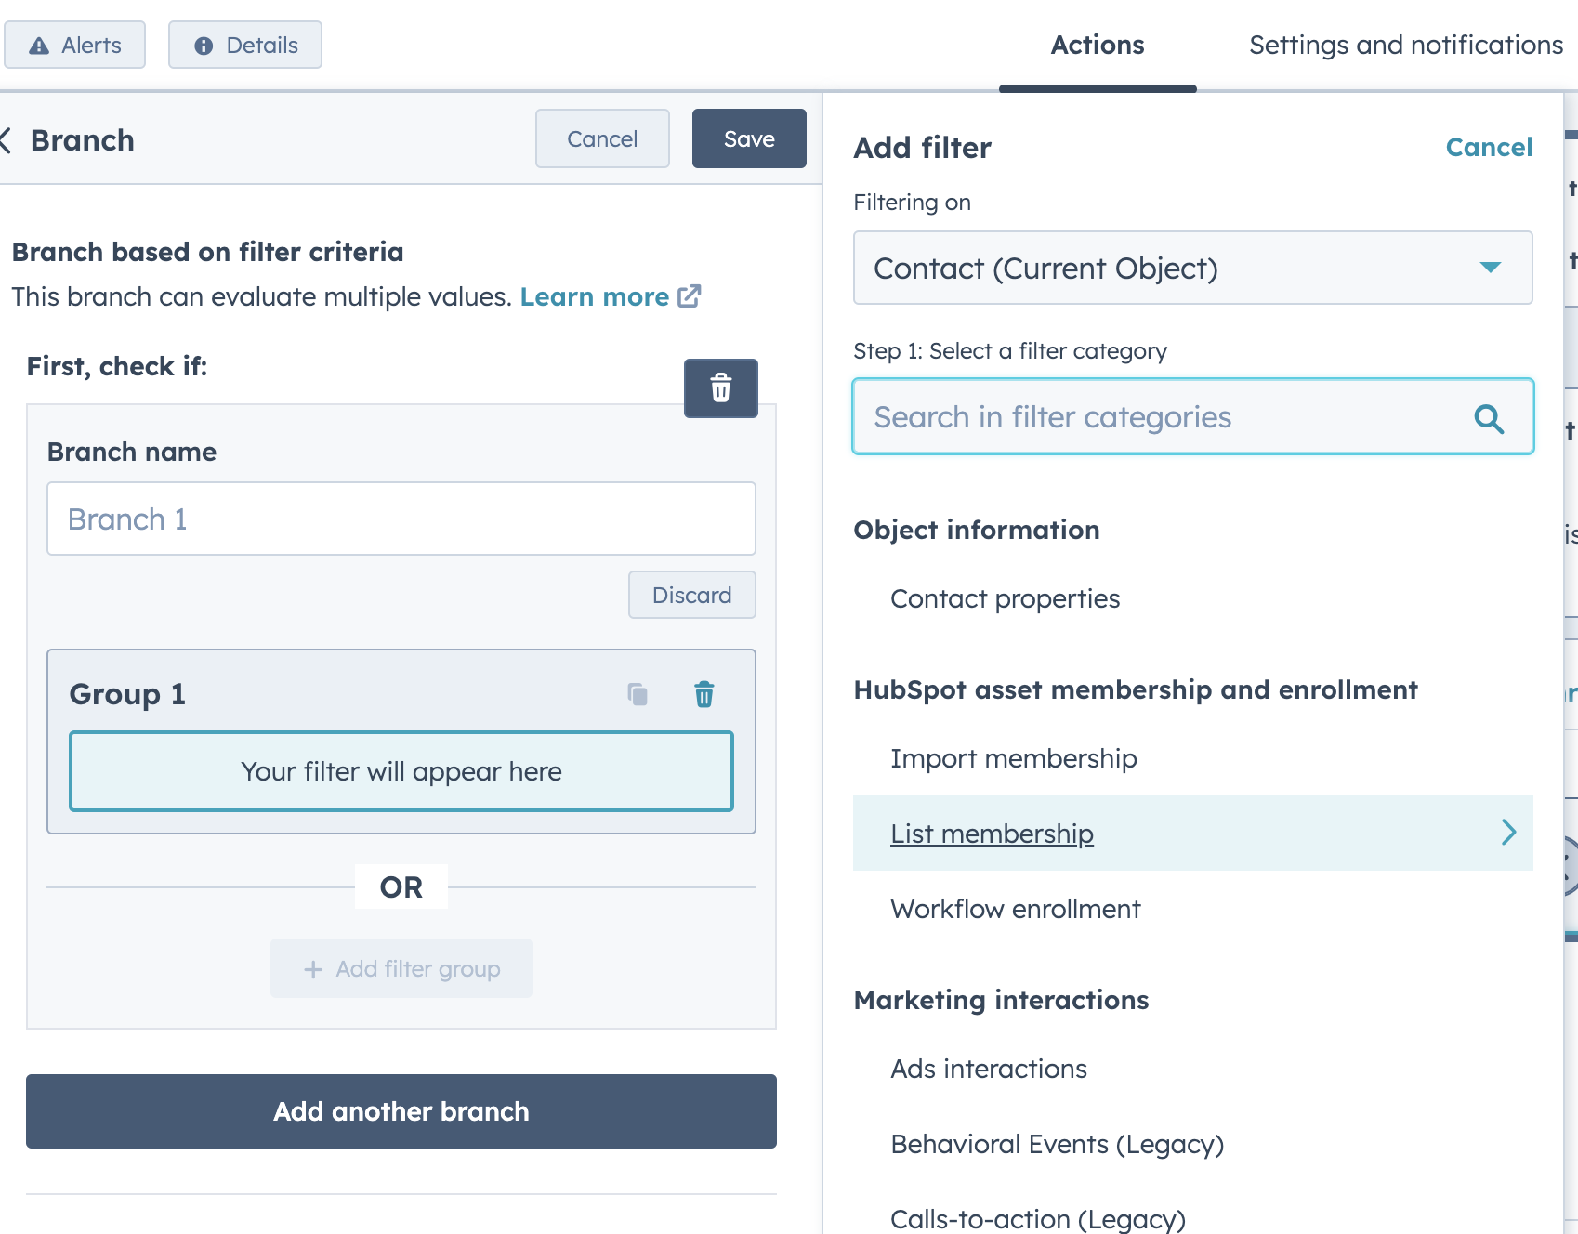The image size is (1578, 1234).
Task: Click the info icon in Details button
Action: coord(204,45)
